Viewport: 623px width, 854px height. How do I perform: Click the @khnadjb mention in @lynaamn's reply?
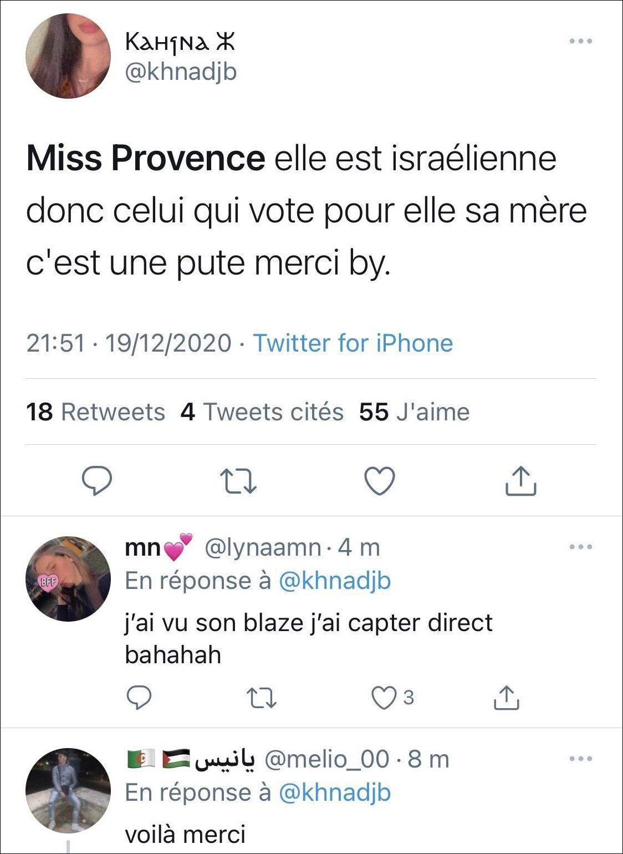point(335,581)
